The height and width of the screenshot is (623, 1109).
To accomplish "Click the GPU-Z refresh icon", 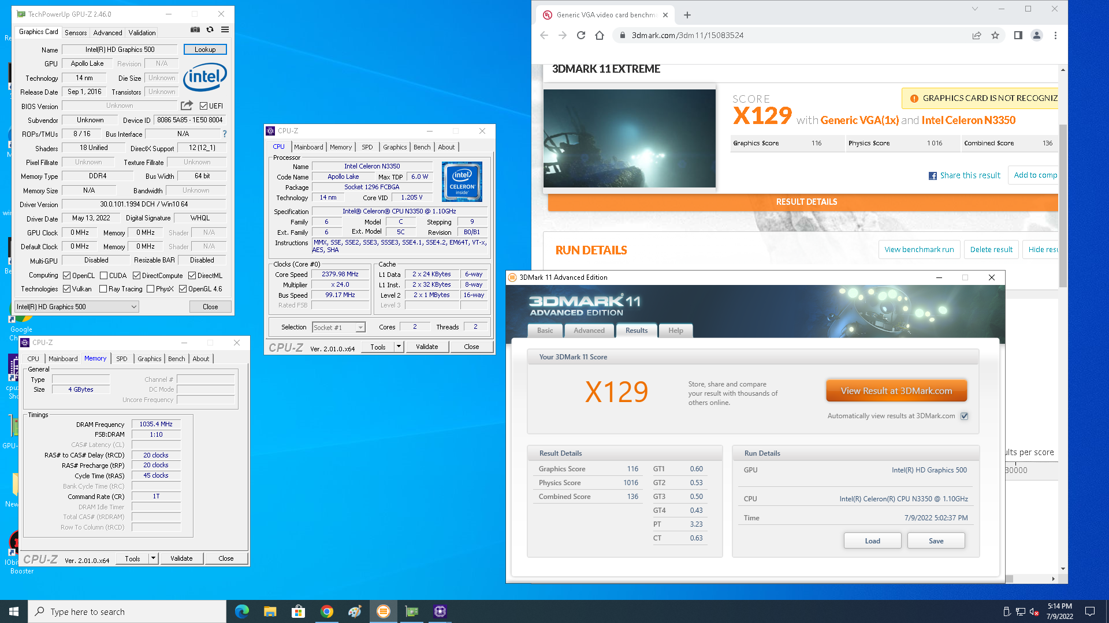I will (210, 29).
